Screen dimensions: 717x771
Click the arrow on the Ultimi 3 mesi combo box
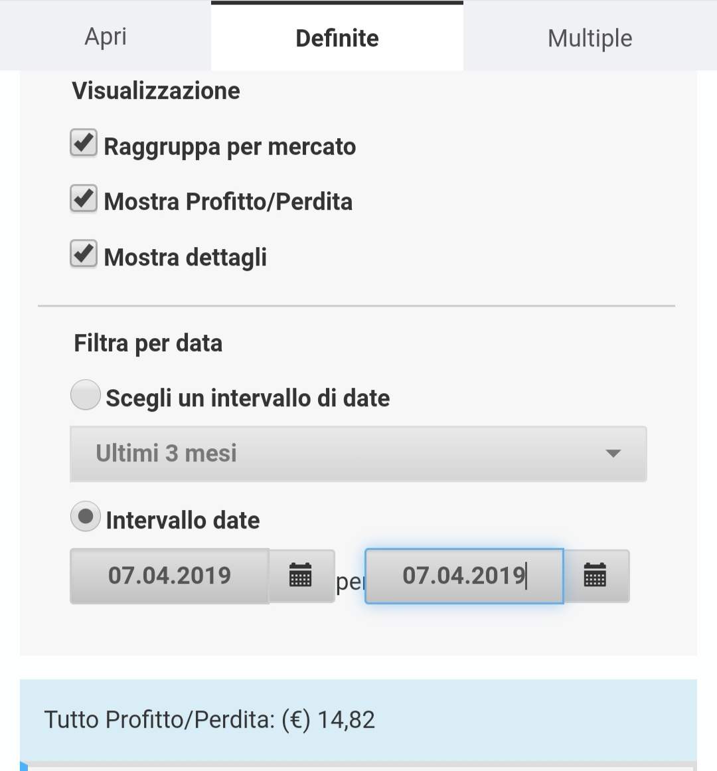[x=613, y=454]
